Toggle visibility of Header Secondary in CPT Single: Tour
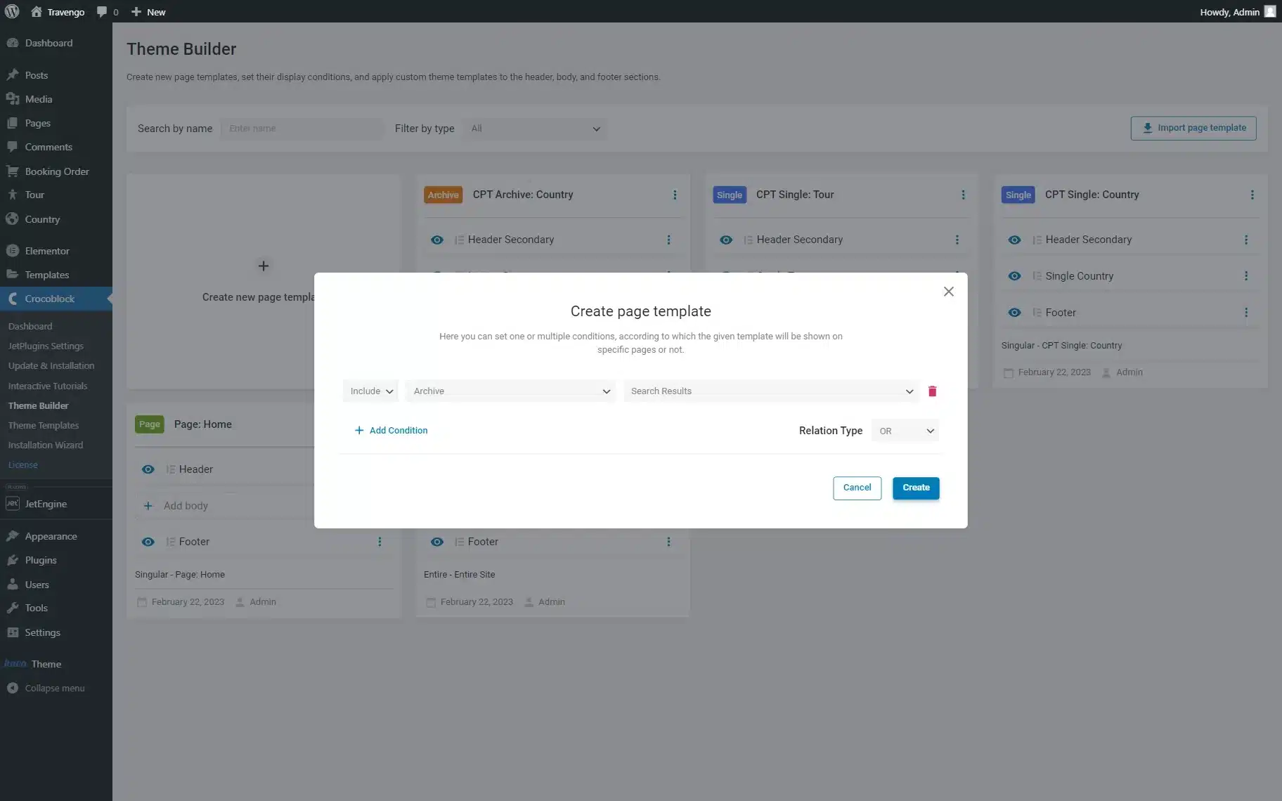The image size is (1282, 801). click(x=726, y=240)
